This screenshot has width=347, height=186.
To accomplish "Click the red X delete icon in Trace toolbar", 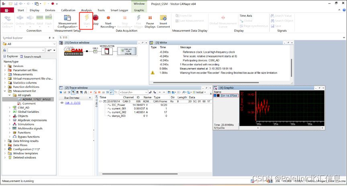I will 91,92.
